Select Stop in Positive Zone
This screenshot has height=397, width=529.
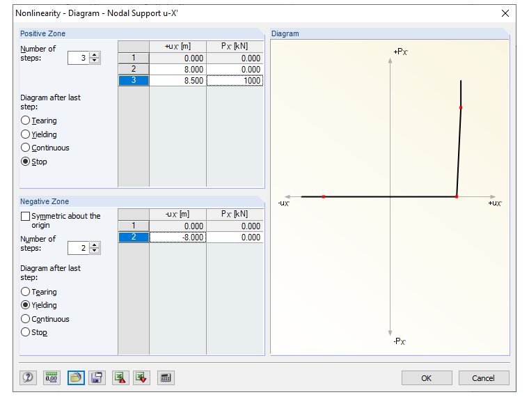[25, 162]
